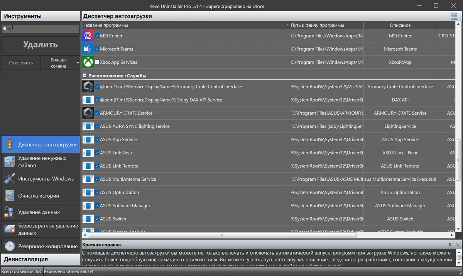
Task: Click the Отключить button
Action: click(21, 63)
